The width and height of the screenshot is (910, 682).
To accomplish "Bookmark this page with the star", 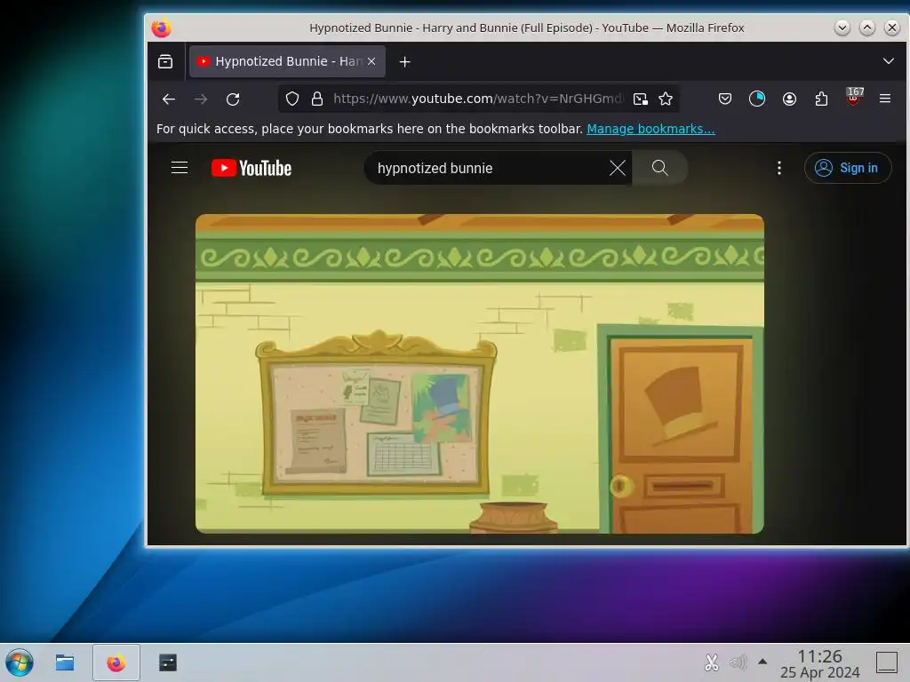I will coord(666,99).
